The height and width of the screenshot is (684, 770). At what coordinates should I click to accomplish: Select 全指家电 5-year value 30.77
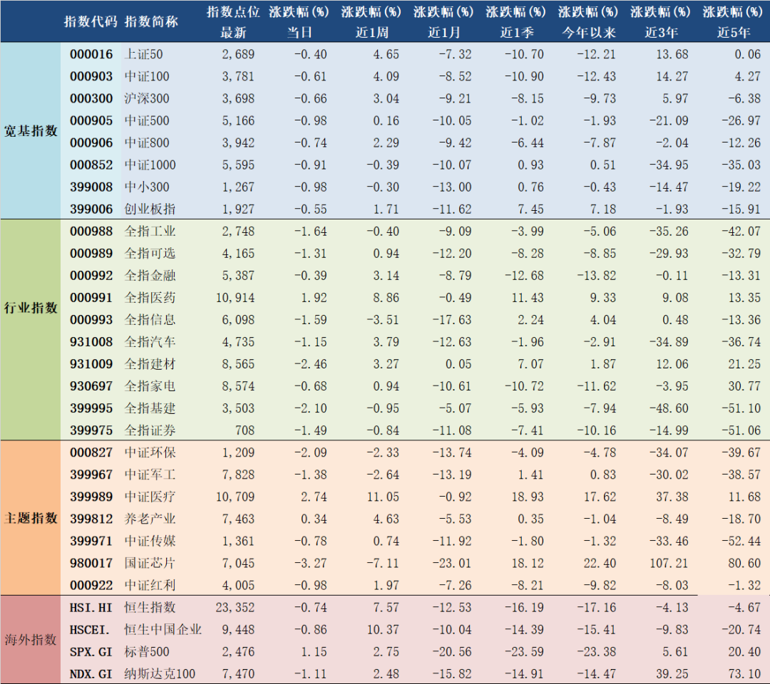744,386
